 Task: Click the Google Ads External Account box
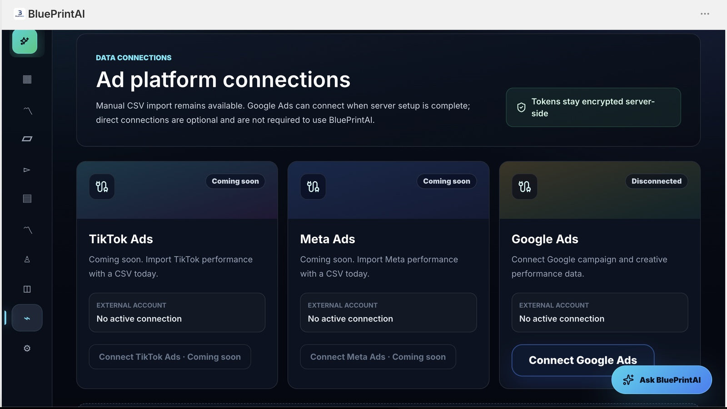tap(600, 312)
